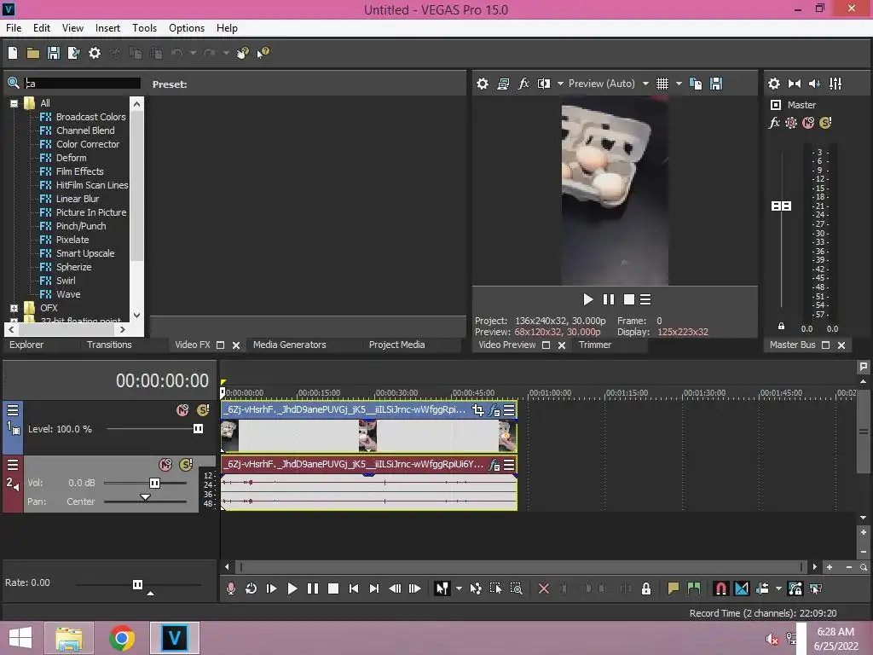Click the Video Output FX icon in preview
The width and height of the screenshot is (873, 655).
pyautogui.click(x=523, y=84)
